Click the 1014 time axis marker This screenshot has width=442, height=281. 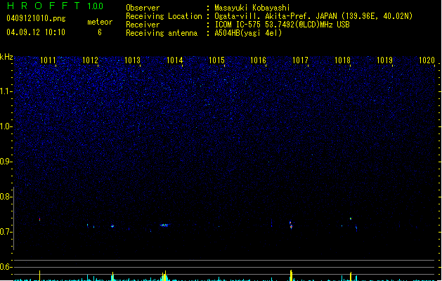[x=174, y=60]
